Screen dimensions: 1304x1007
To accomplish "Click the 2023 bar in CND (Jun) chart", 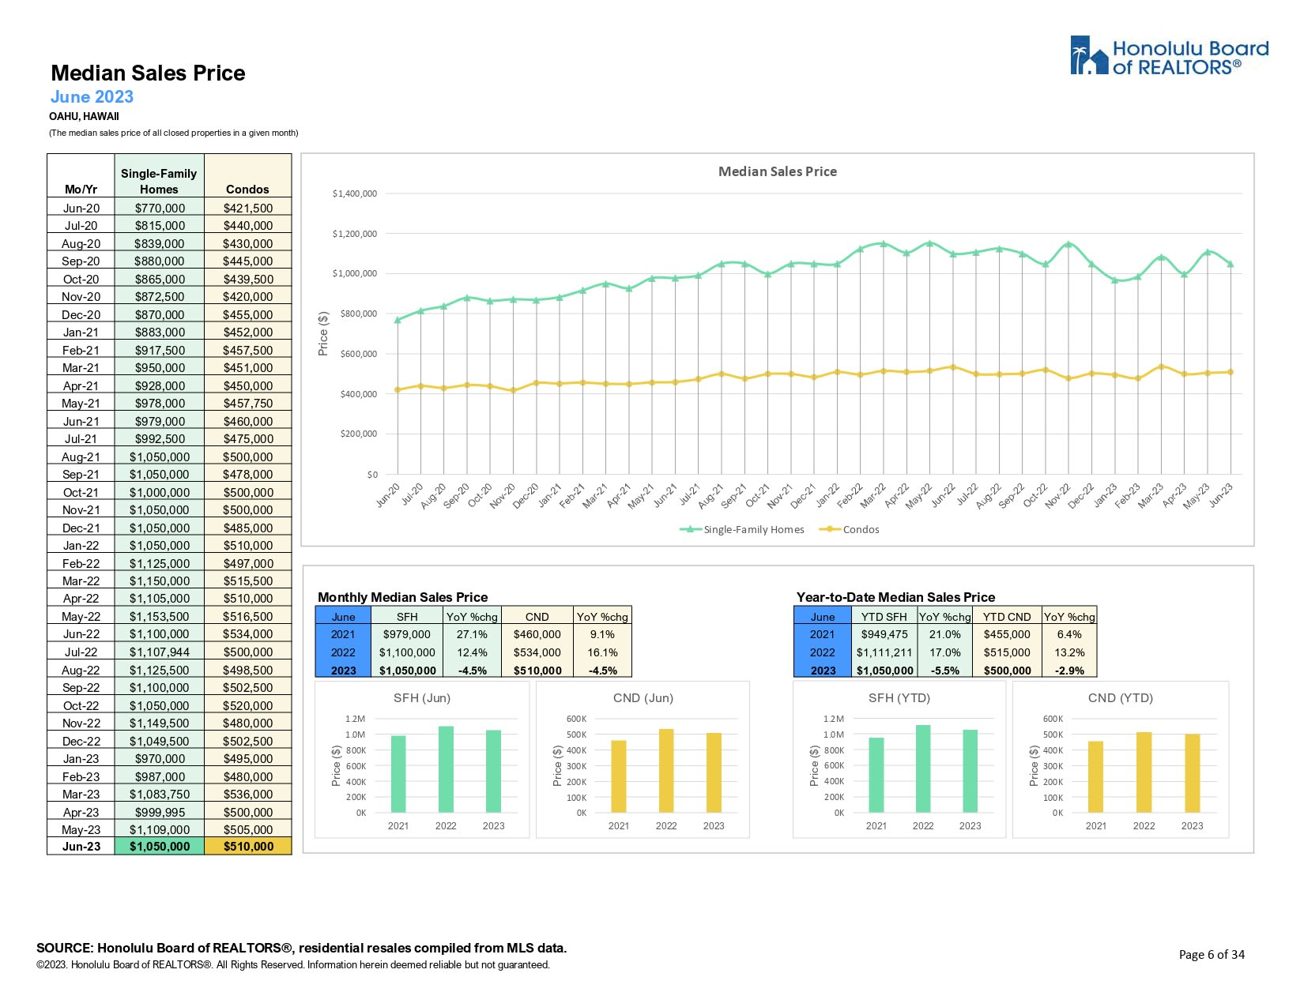I will pos(714,772).
